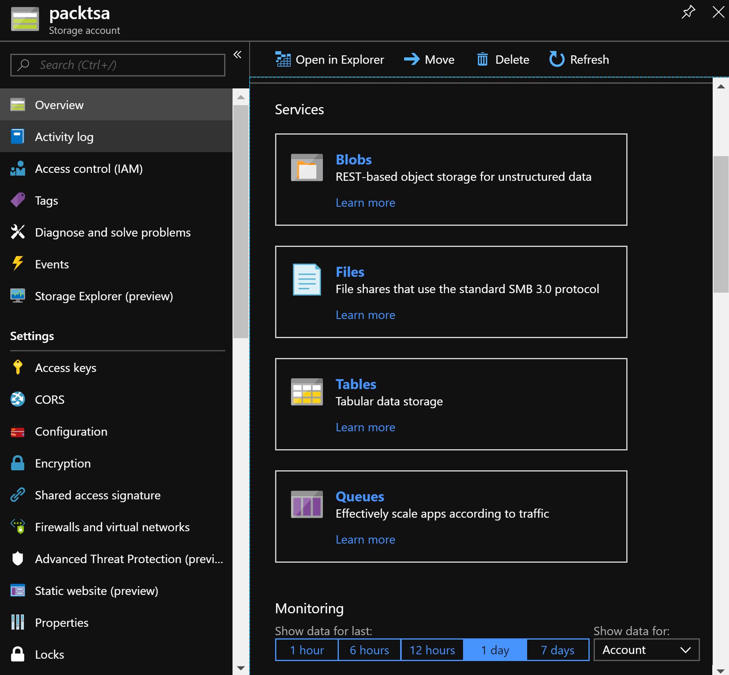Click the Shared access signature link icon
The width and height of the screenshot is (729, 675).
click(x=18, y=495)
